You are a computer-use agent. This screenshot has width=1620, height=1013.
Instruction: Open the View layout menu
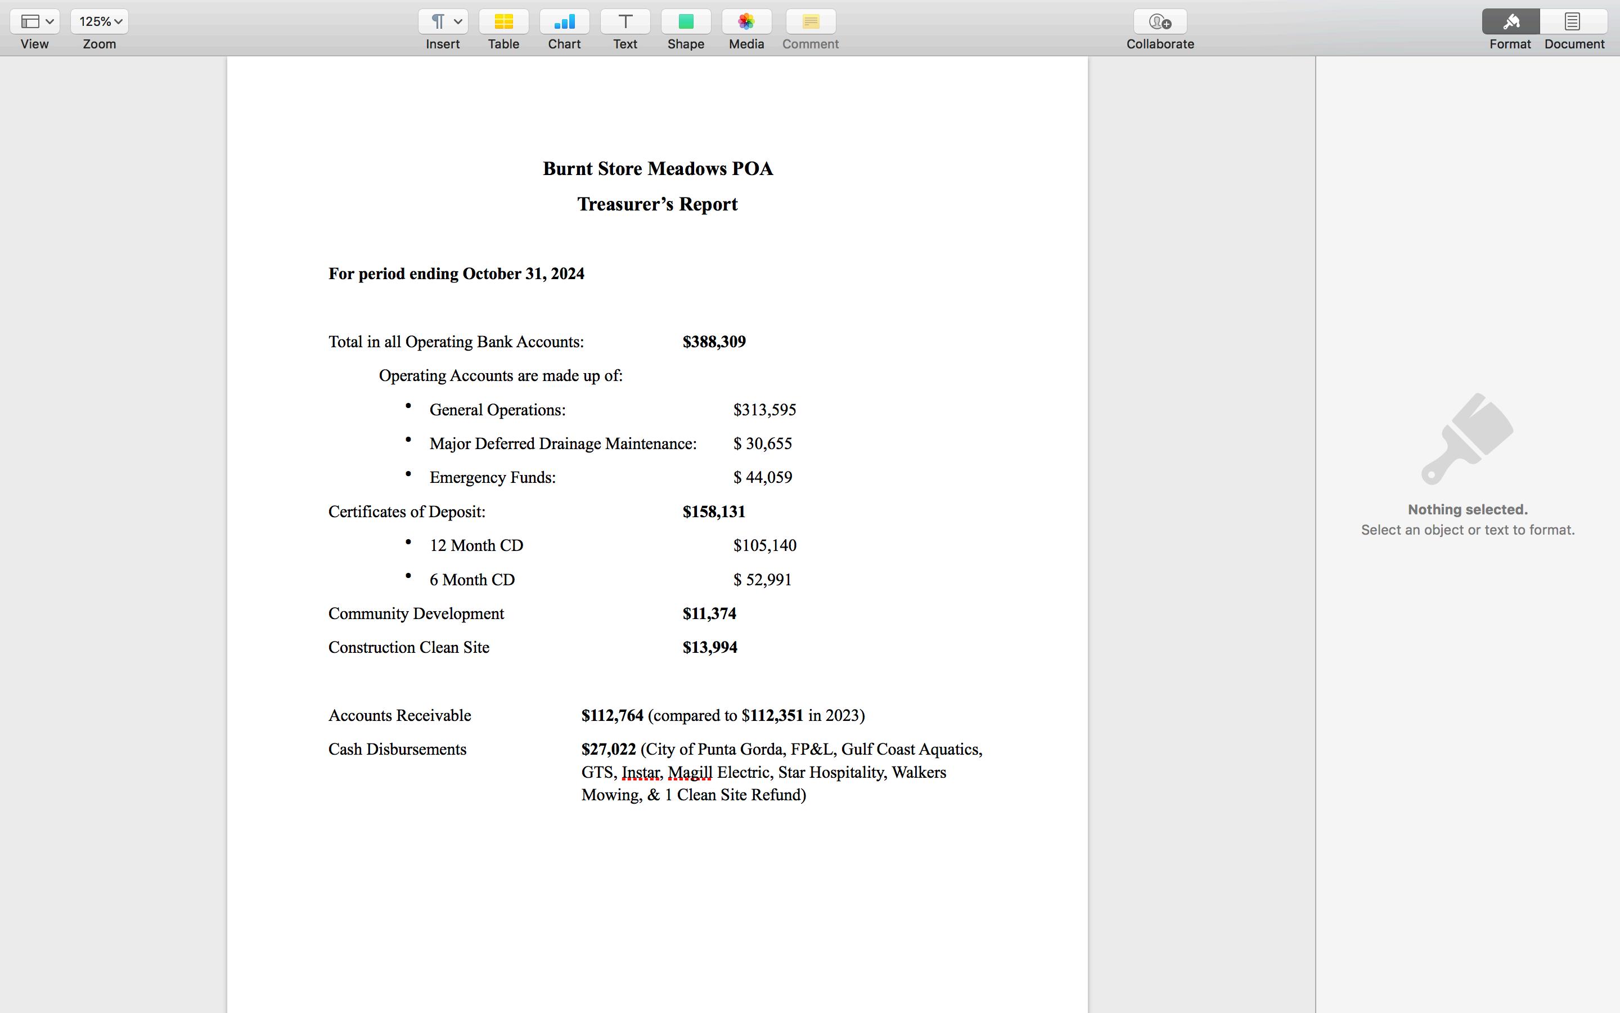(35, 21)
